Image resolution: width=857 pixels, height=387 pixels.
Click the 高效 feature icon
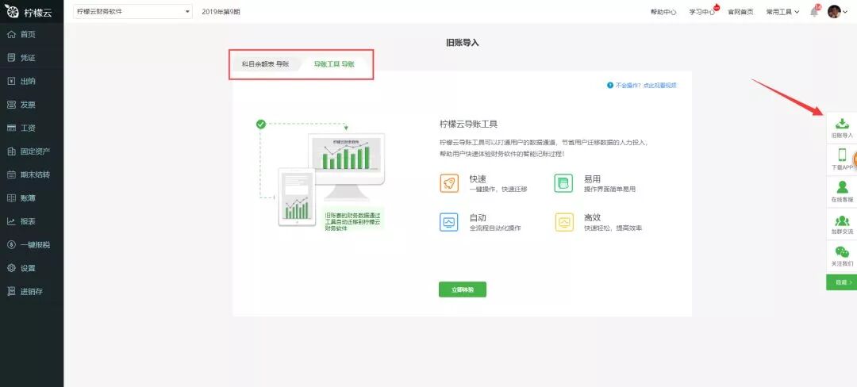point(564,222)
